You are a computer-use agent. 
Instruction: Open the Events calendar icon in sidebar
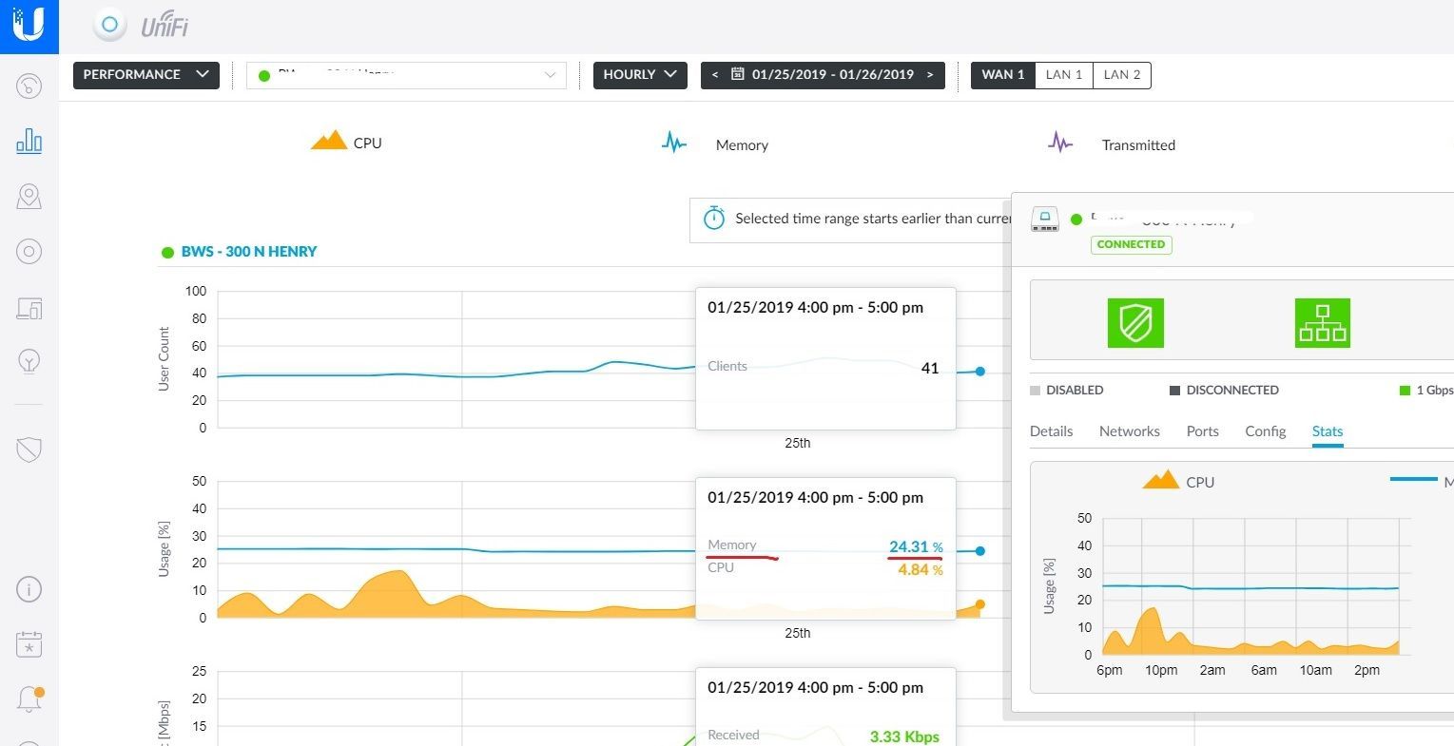click(29, 644)
